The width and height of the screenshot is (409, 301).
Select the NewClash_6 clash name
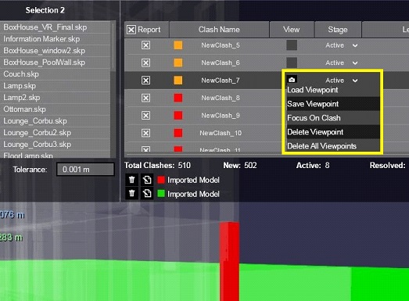[221, 63]
